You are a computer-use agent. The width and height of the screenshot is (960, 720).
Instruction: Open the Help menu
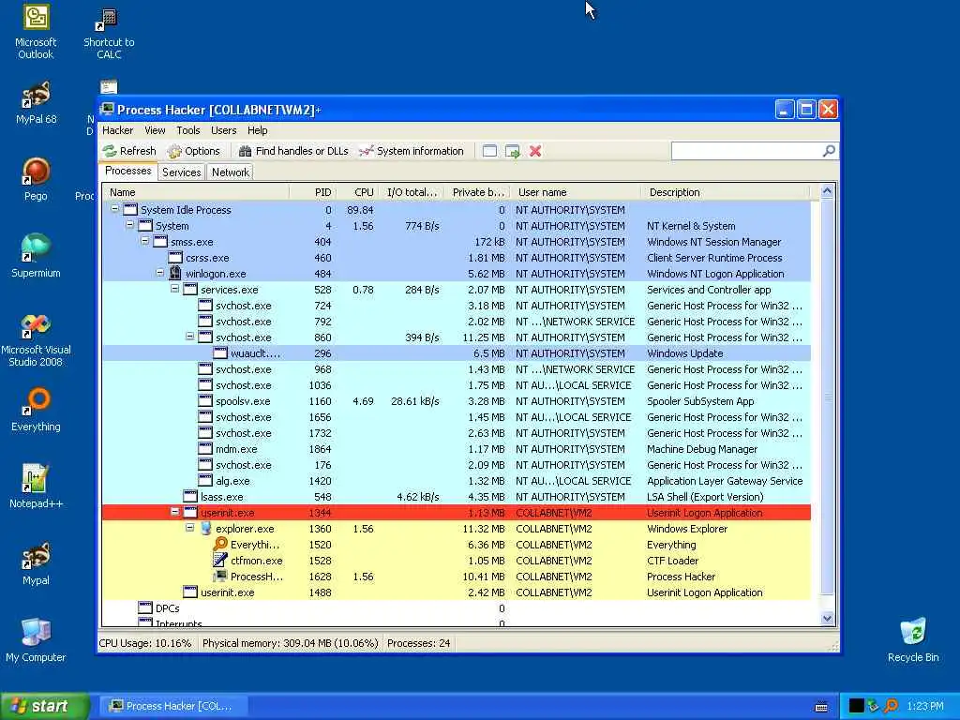tap(257, 130)
